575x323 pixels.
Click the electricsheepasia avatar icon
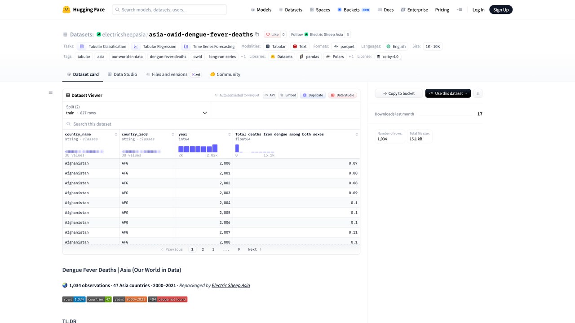point(99,35)
